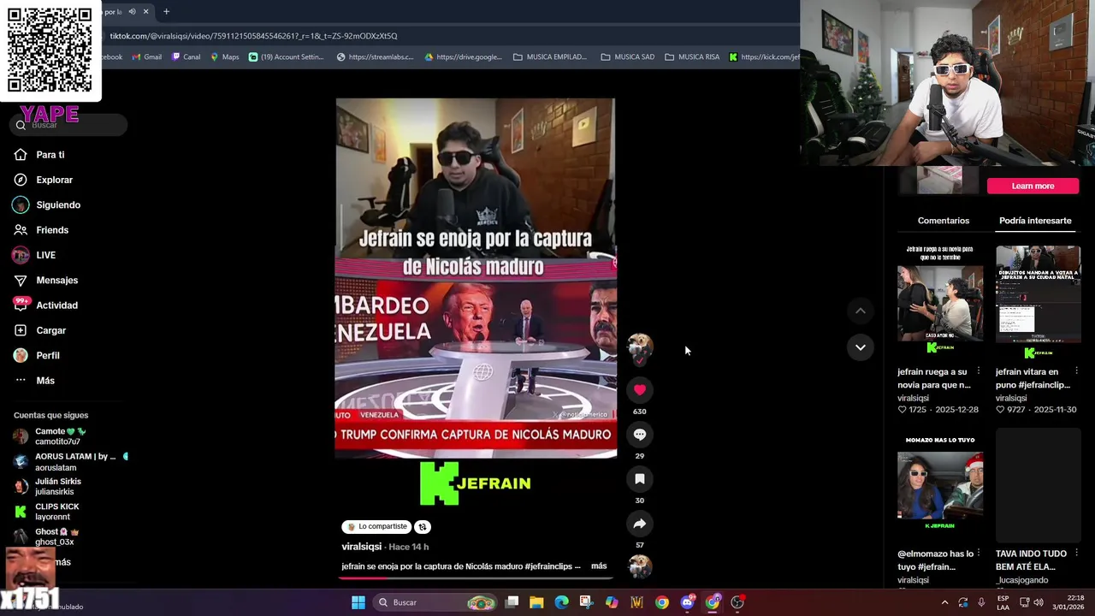The image size is (1095, 616).
Task: Click the spinning sound disc avatar
Action: tap(639, 566)
